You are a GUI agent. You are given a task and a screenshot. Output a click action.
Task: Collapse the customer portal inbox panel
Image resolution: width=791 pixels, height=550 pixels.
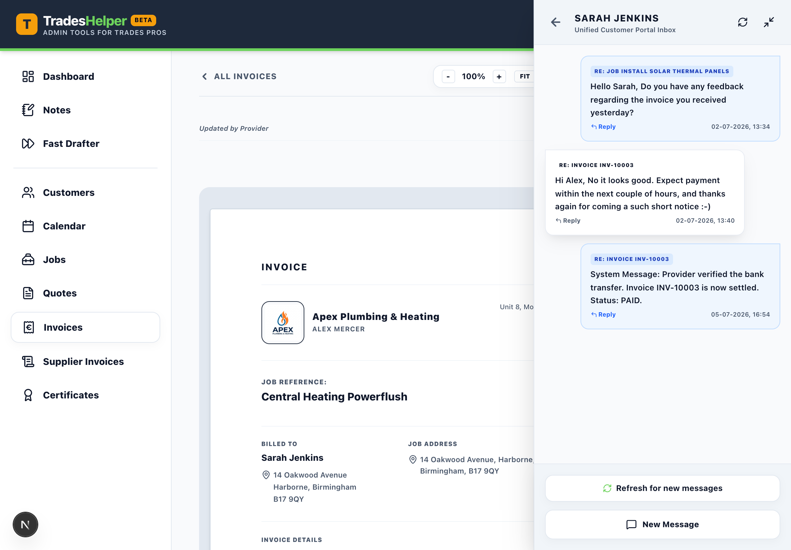(x=769, y=22)
